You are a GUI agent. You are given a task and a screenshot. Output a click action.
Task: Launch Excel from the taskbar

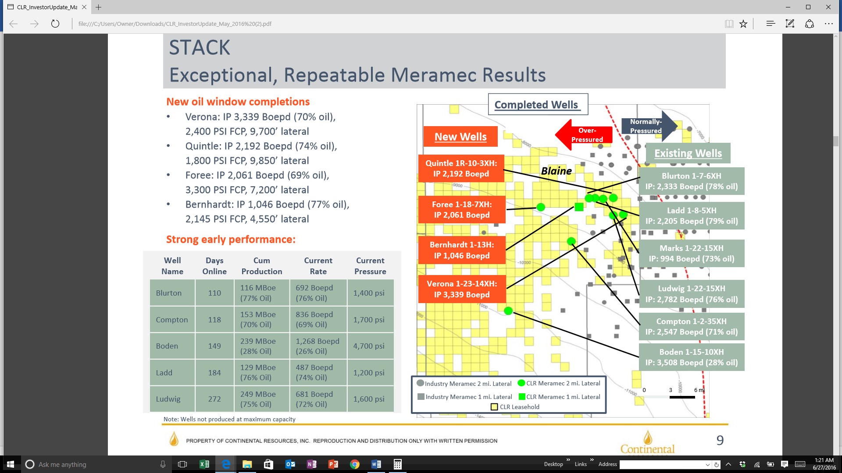tap(204, 464)
